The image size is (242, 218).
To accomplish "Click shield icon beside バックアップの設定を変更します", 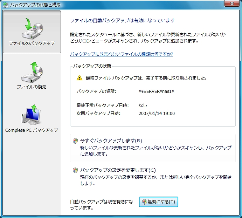I will 75,170.
